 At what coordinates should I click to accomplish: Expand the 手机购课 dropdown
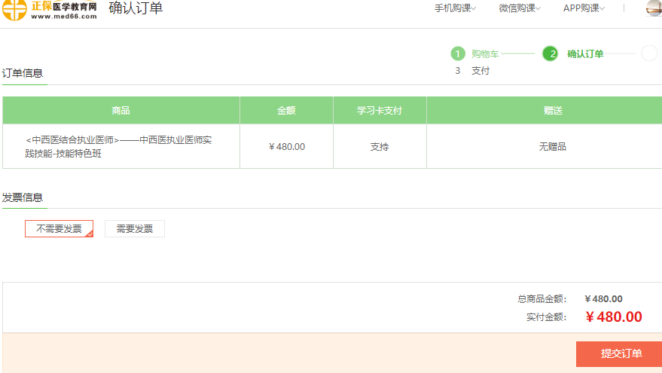(455, 8)
